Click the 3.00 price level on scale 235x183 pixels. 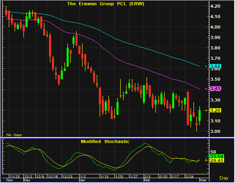click(x=215, y=131)
